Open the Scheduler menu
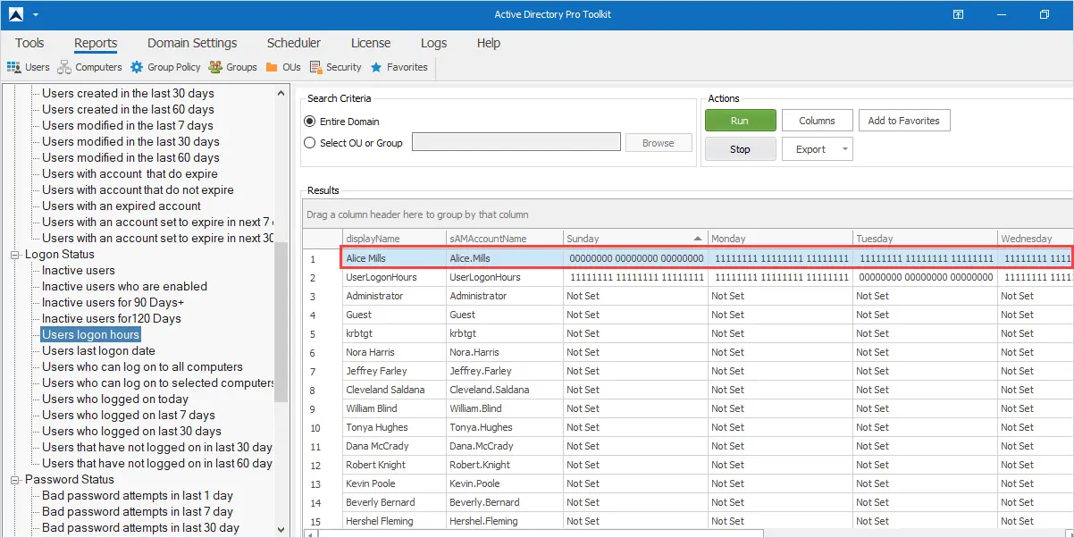Image resolution: width=1074 pixels, height=538 pixels. [294, 43]
